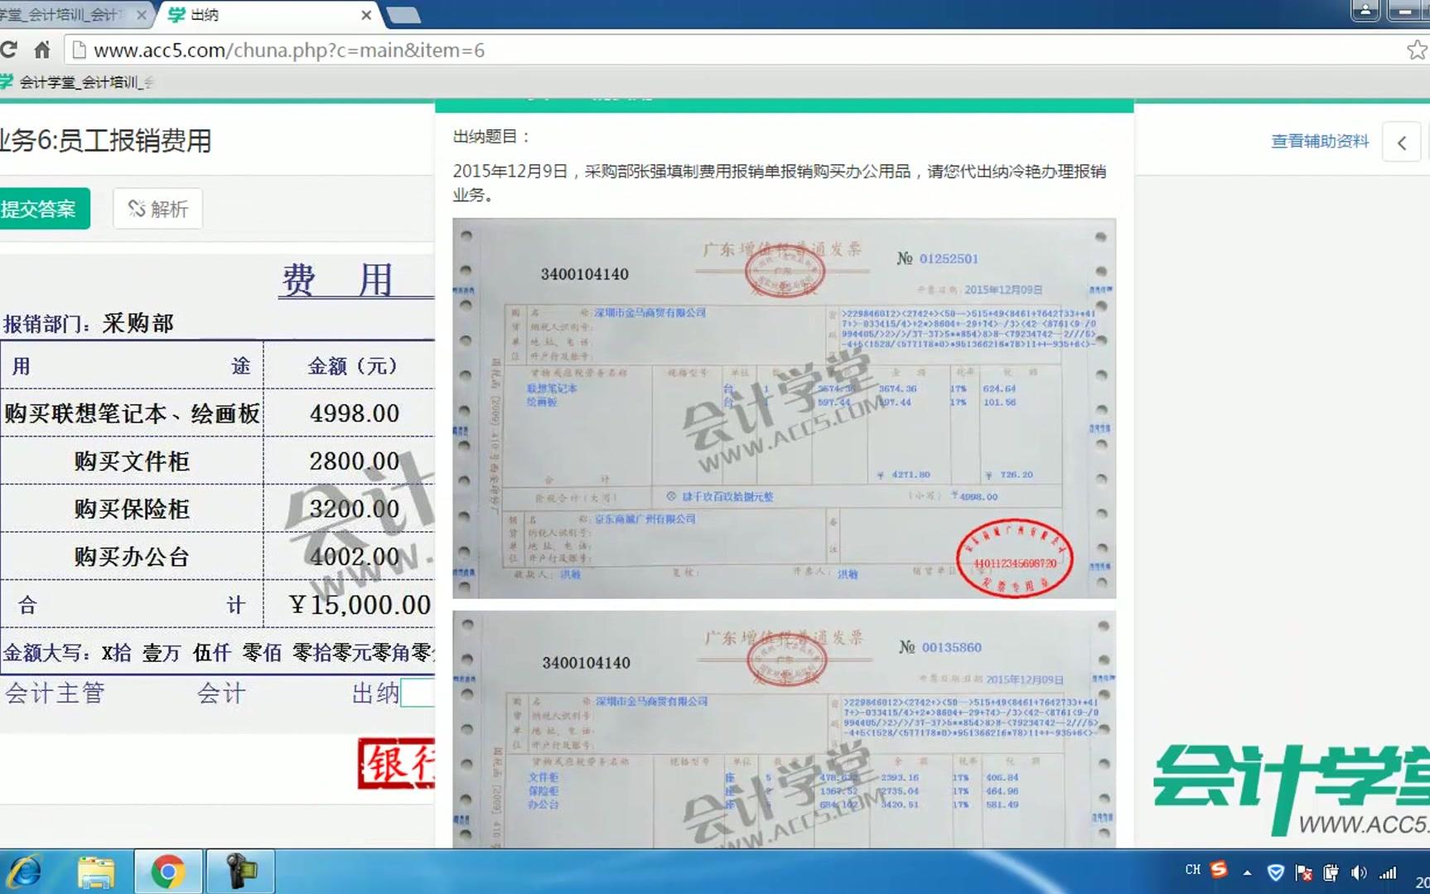Screen dimensions: 1430x894
Task: Select the total ¥15,000.00 cell
Action: (360, 605)
